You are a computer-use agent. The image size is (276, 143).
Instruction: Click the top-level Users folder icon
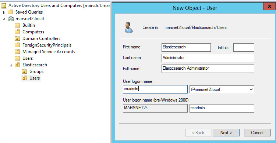click(x=17, y=58)
